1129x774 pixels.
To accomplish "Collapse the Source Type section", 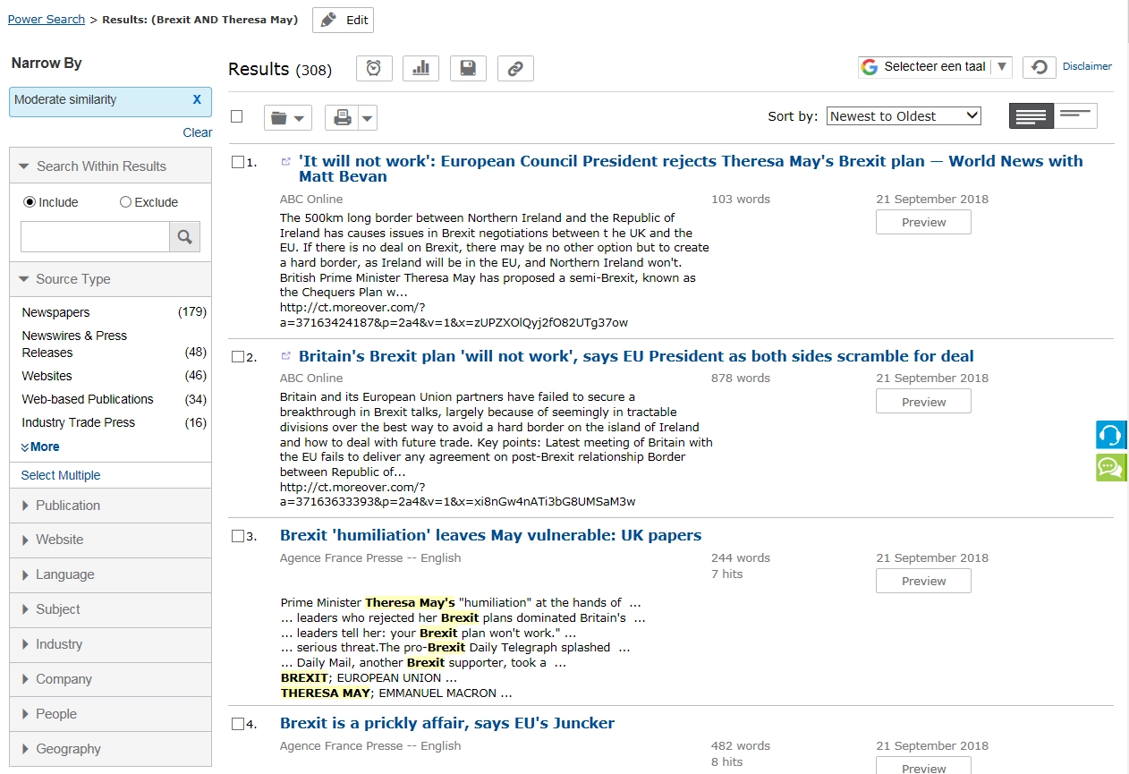I will pos(110,279).
